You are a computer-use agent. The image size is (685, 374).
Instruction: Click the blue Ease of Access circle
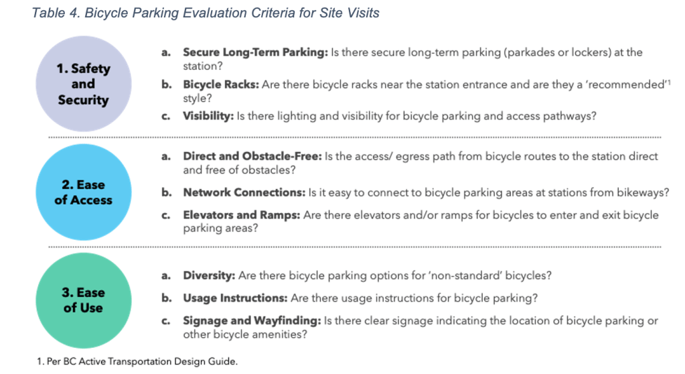tap(83, 192)
